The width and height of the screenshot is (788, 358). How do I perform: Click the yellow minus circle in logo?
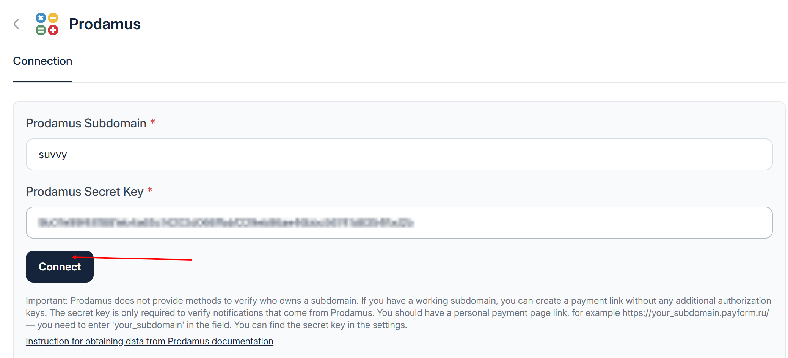pos(53,18)
